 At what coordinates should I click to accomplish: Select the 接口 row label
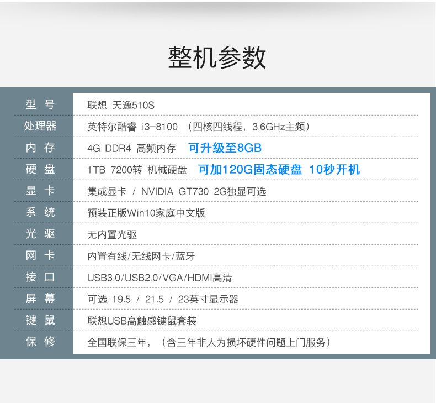[40, 277]
